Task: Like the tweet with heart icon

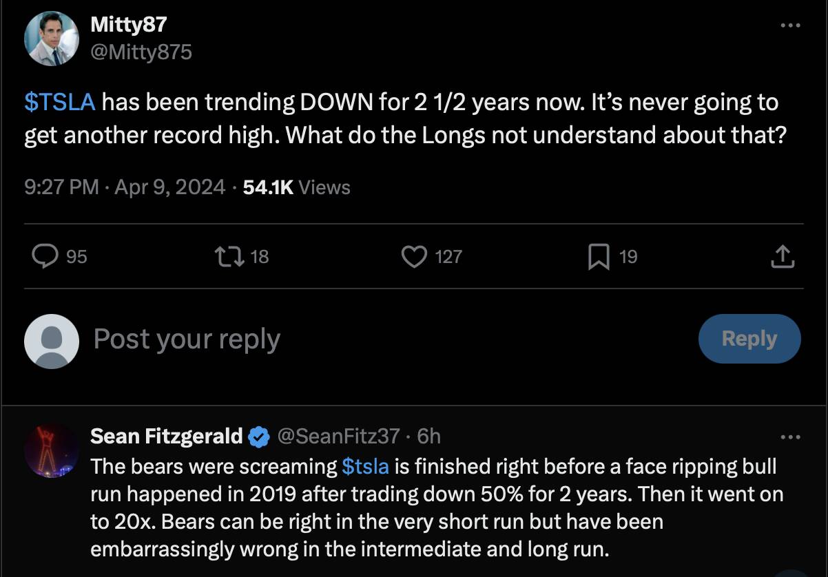Action: [x=413, y=257]
